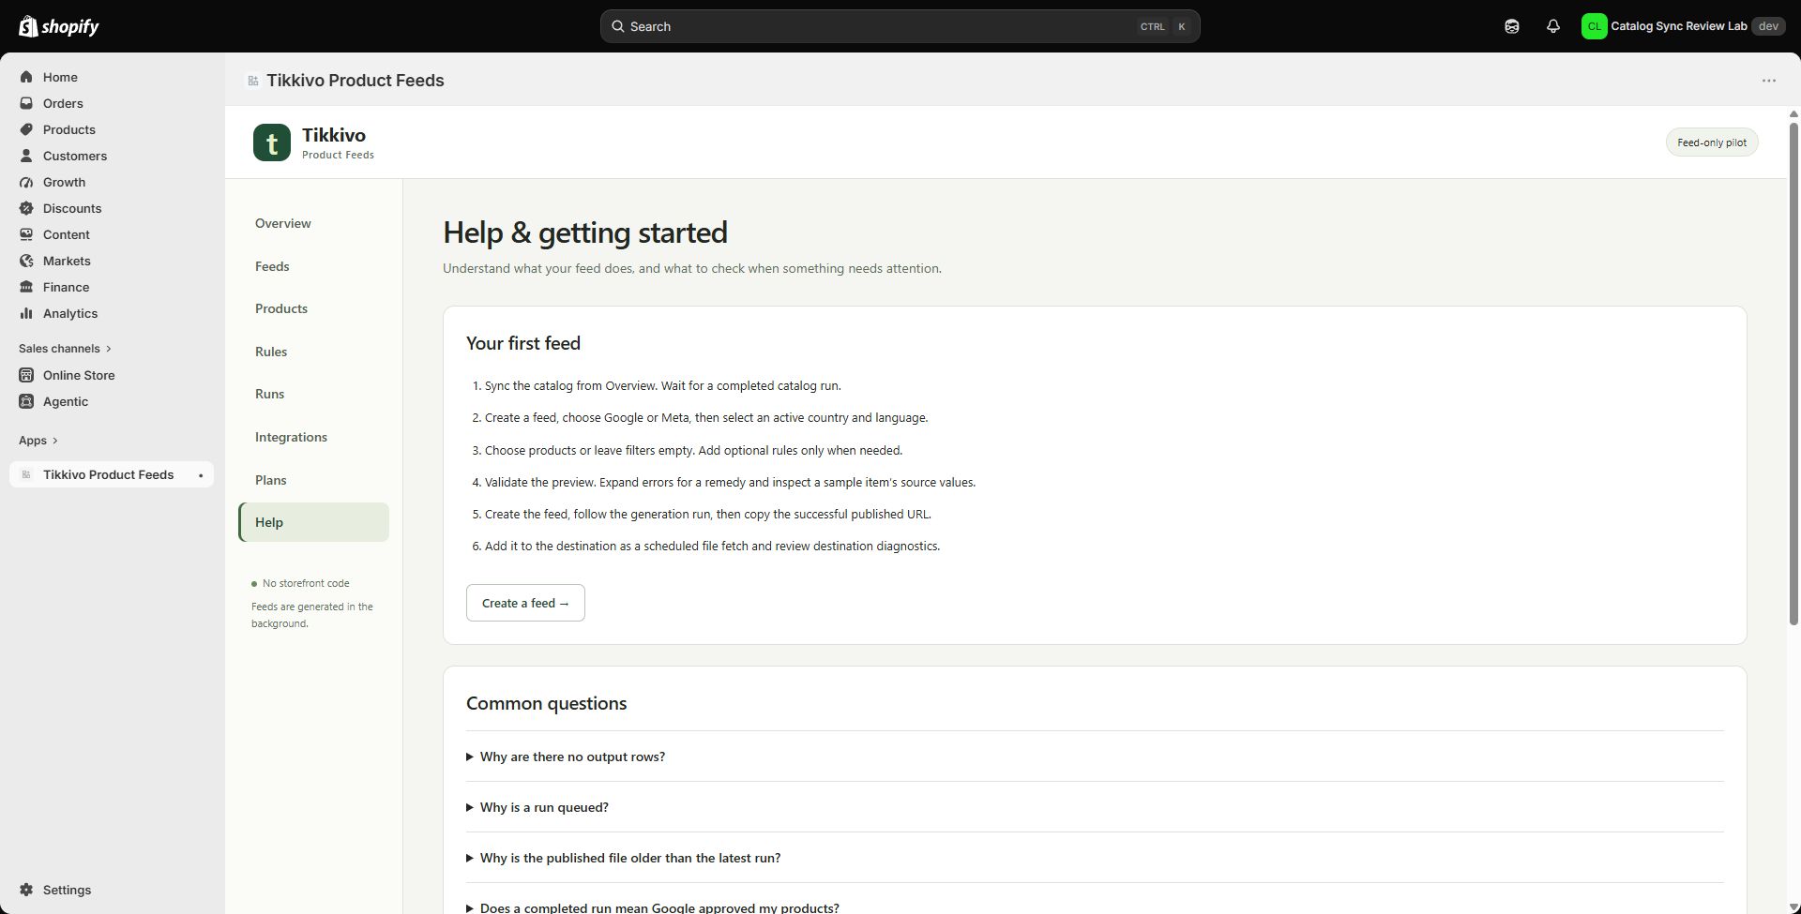This screenshot has height=914, width=1801.
Task: Go to Overview in Tikkivo nav
Action: coord(313,223)
